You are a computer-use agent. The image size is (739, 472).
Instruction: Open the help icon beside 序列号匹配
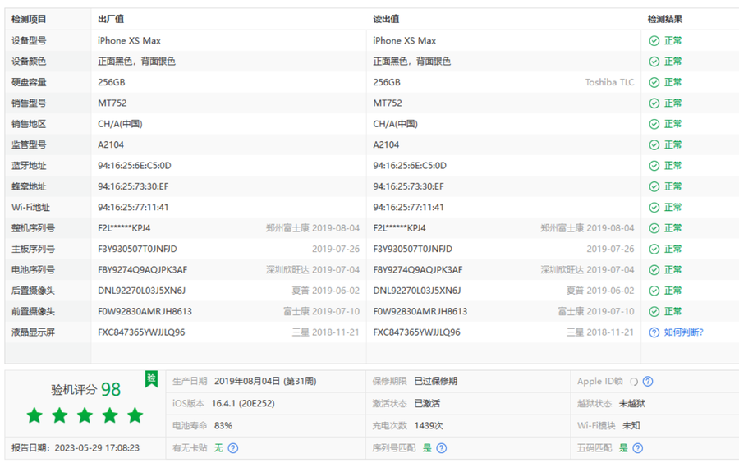coord(441,448)
